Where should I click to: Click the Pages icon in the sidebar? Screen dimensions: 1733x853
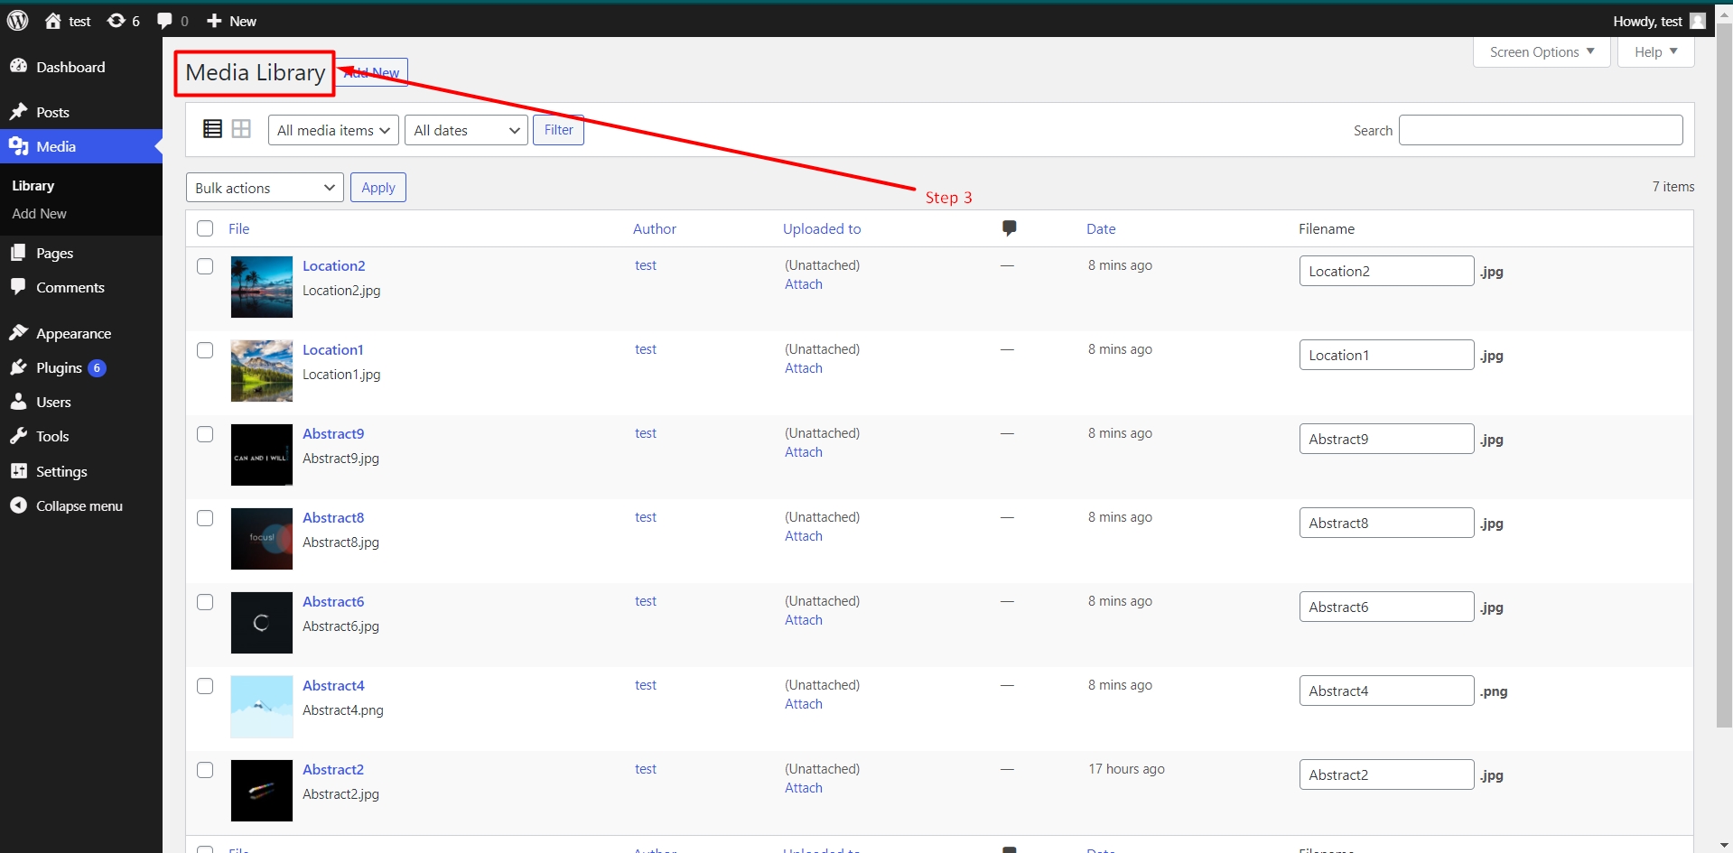point(18,253)
